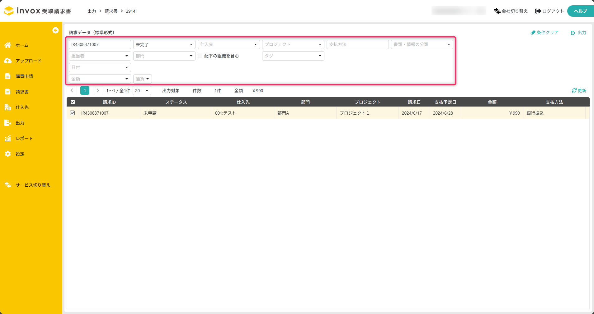Screen dimensions: 594x314
Task: Open the 担当者 filter dropdown
Action: pos(100,56)
